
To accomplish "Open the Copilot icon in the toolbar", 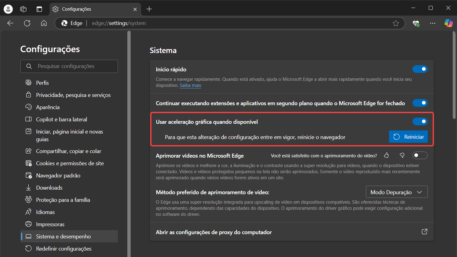I will (x=448, y=23).
